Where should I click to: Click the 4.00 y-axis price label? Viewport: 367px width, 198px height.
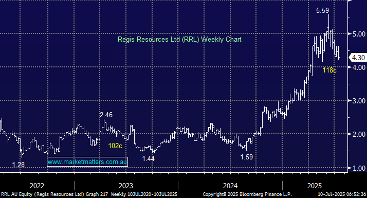[x=359, y=67]
